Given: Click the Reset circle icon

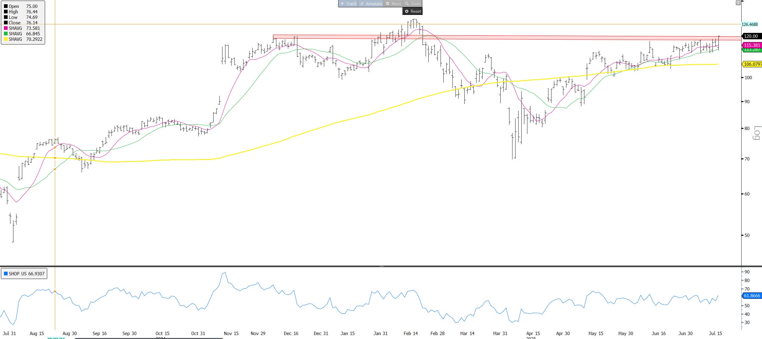Looking at the screenshot, I should (x=406, y=11).
